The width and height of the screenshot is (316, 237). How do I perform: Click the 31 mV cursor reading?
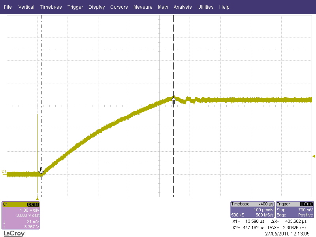[x=33, y=222]
